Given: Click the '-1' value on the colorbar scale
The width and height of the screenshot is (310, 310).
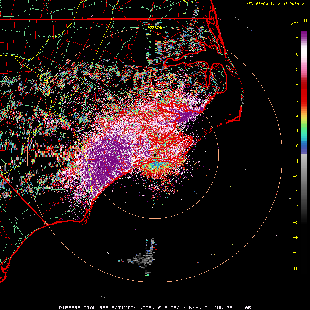Looking at the screenshot, I should pyautogui.click(x=296, y=161).
